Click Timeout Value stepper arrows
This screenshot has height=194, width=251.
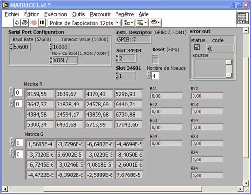(51, 47)
